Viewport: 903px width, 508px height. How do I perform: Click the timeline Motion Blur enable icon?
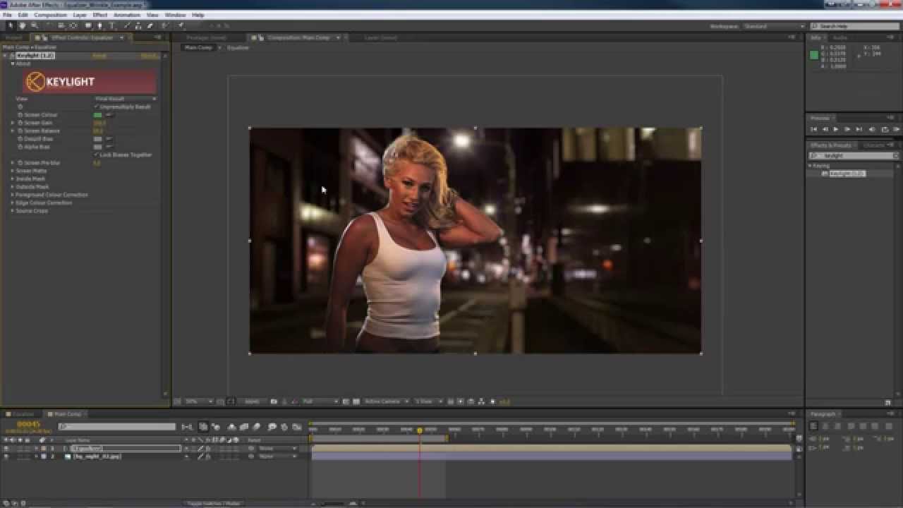tap(257, 427)
